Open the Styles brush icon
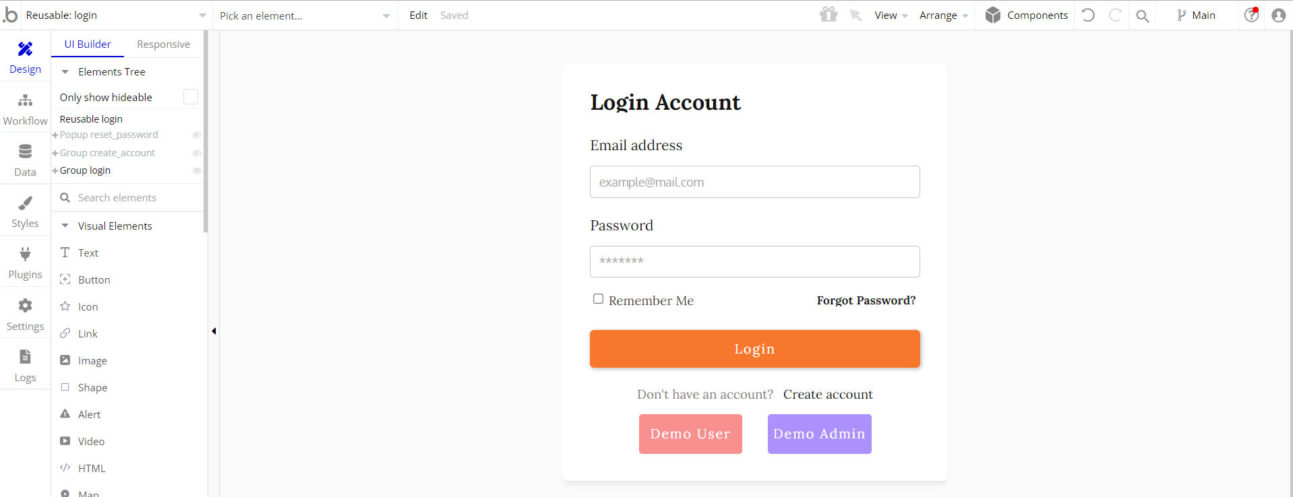This screenshot has width=1293, height=497. click(x=25, y=203)
